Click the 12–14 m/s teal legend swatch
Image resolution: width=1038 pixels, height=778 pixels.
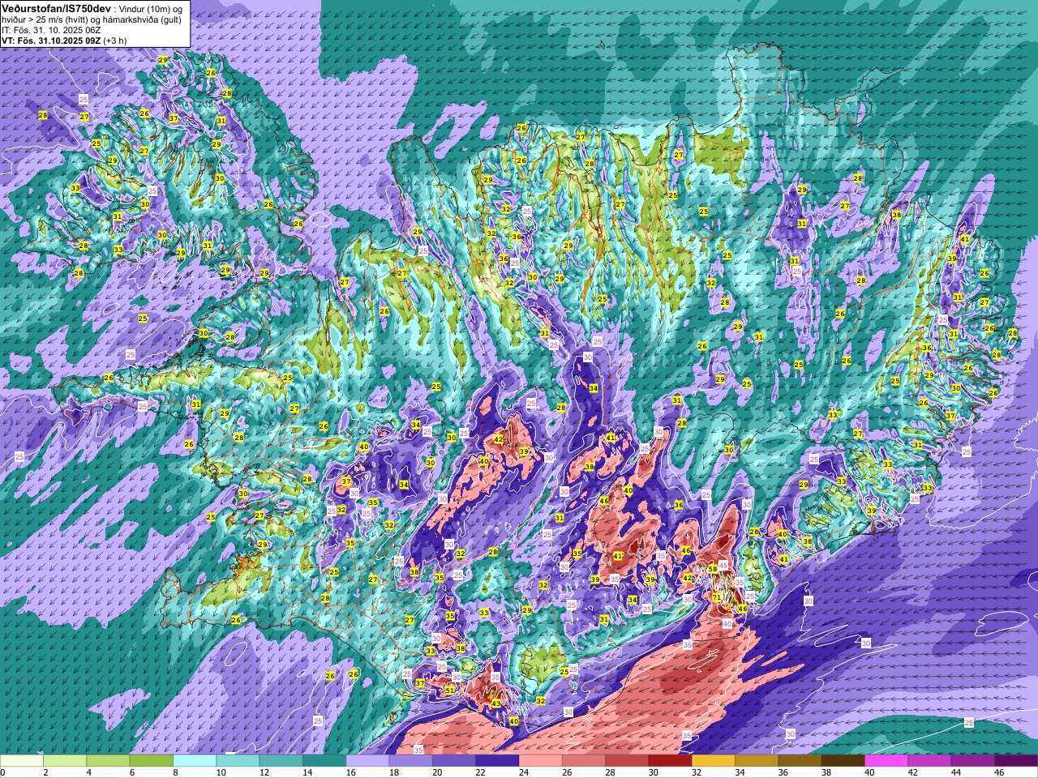[x=281, y=761]
